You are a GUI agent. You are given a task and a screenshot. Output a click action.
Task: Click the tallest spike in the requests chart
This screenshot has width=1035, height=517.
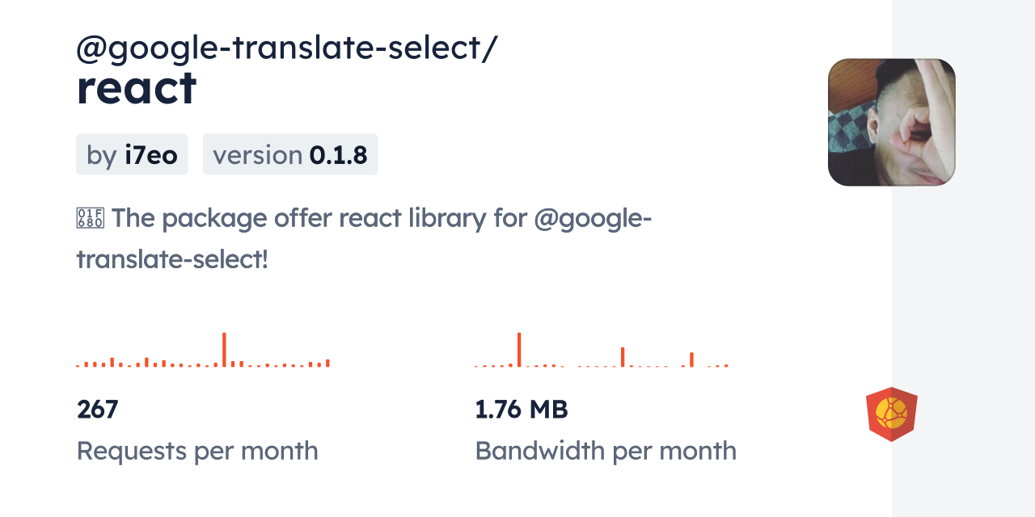tap(224, 350)
